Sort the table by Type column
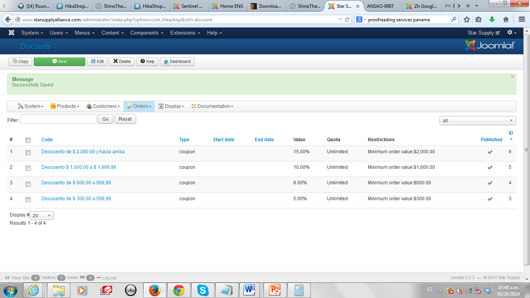Viewport: 530px width, 298px height. coord(184,140)
